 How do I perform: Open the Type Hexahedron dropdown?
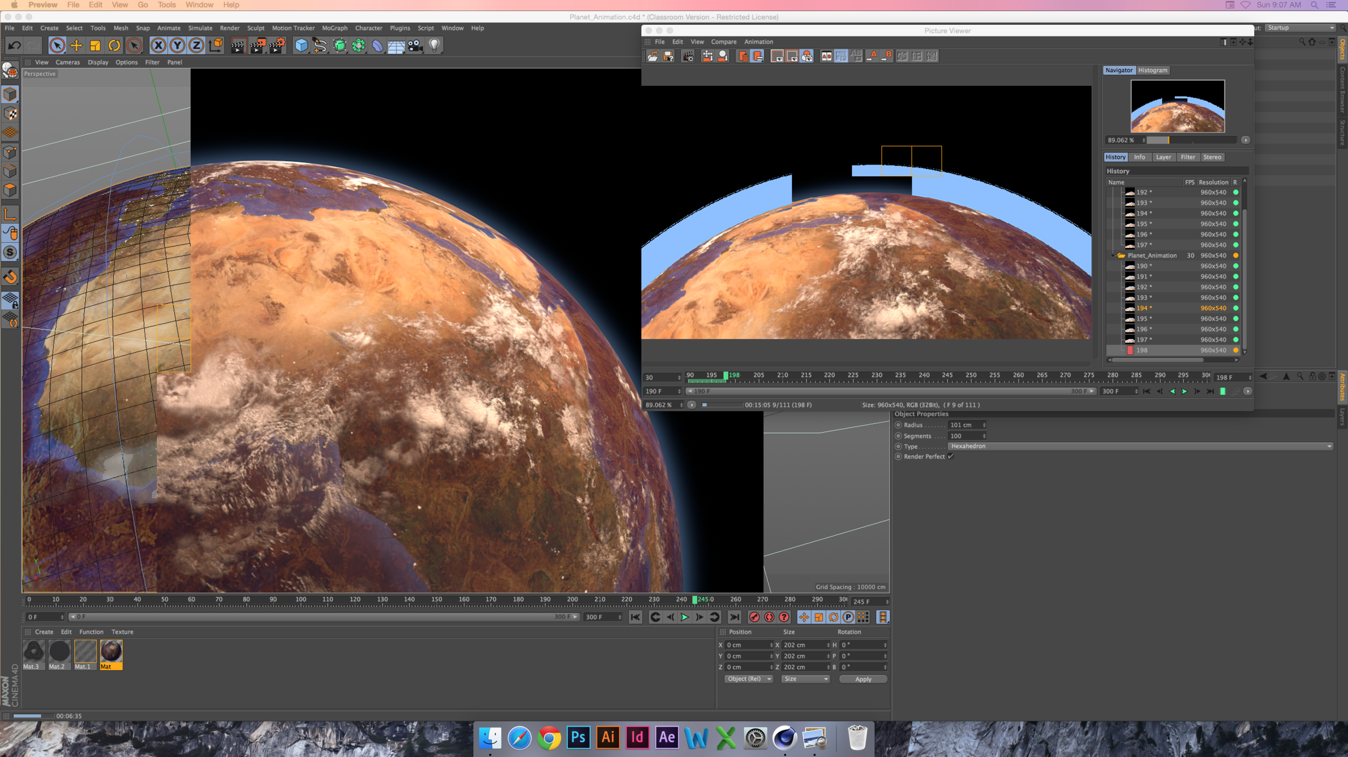coord(1140,446)
